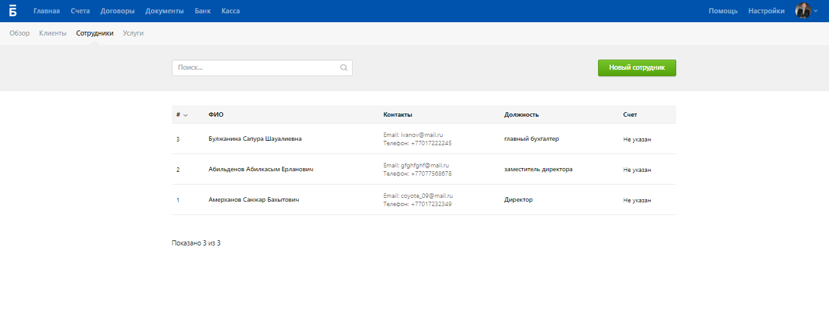This screenshot has height=319, width=829.
Task: Navigate to Банк
Action: (203, 11)
